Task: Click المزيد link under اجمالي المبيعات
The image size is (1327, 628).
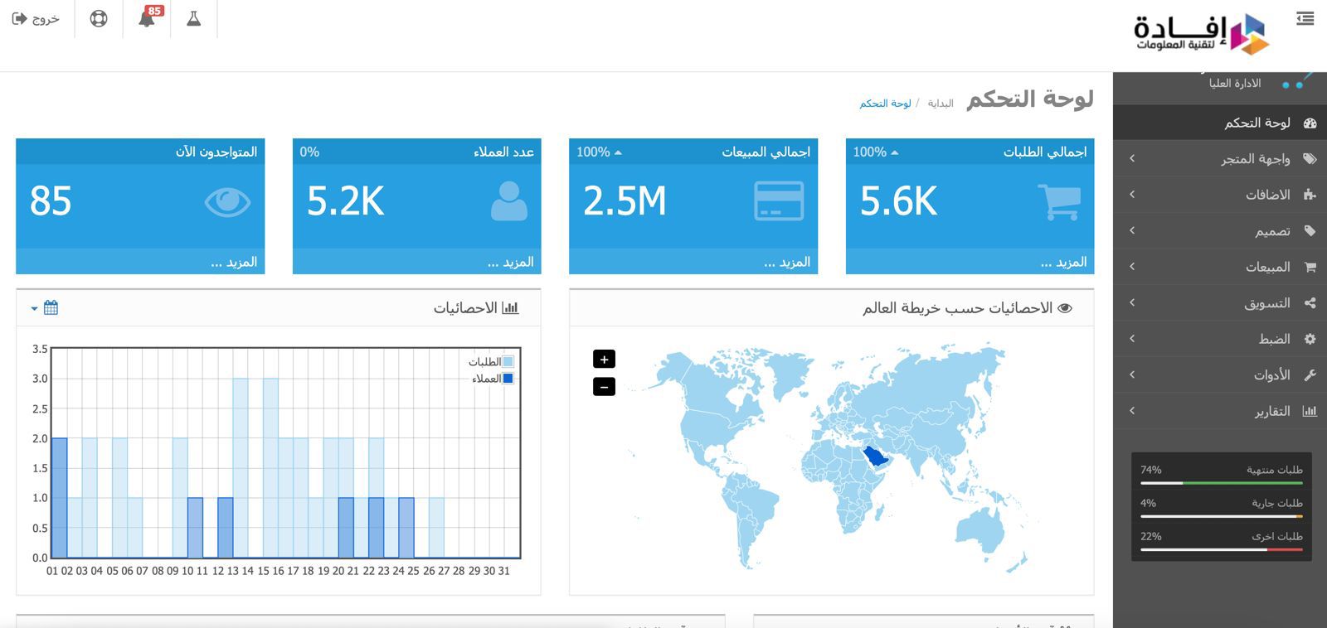Action: (787, 262)
